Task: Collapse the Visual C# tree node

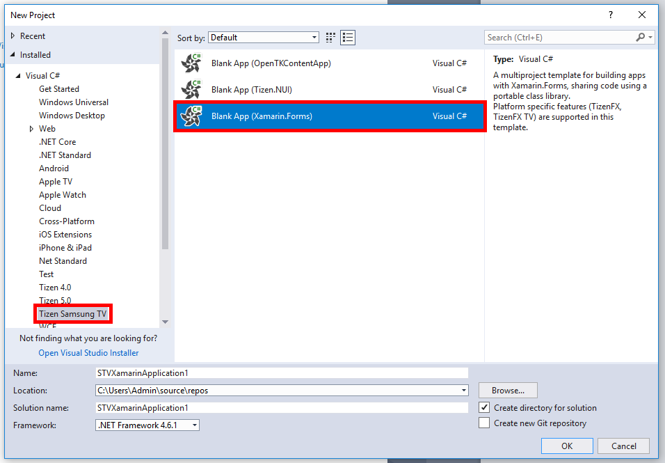Action: tap(19, 75)
